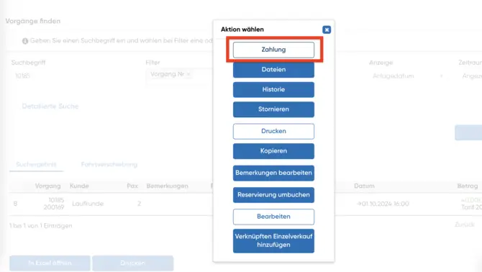Select the Suchergebnis tab

(36, 165)
